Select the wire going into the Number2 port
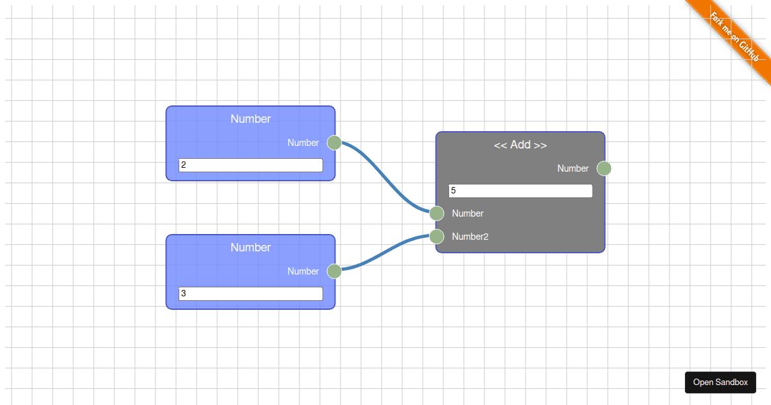Image resolution: width=771 pixels, height=405 pixels. (x=385, y=253)
